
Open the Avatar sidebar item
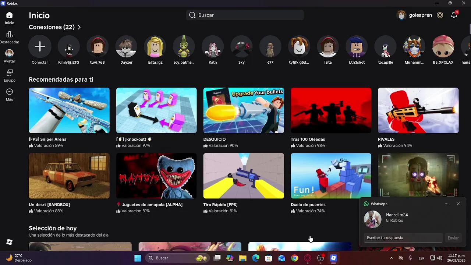10,56
